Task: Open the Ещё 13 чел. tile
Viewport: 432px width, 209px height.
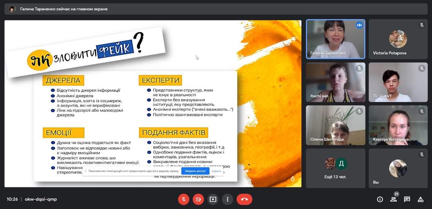Action: point(336,168)
